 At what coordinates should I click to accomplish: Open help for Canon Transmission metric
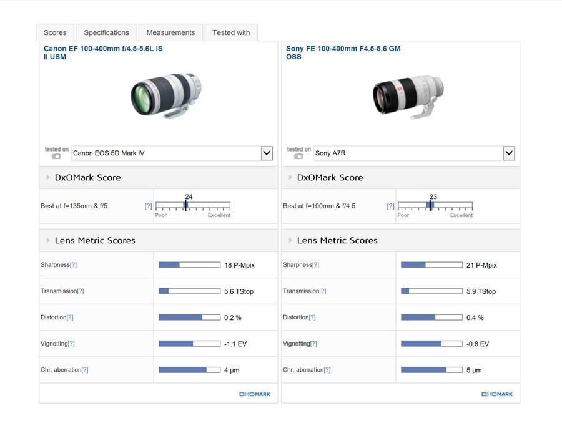pos(80,291)
